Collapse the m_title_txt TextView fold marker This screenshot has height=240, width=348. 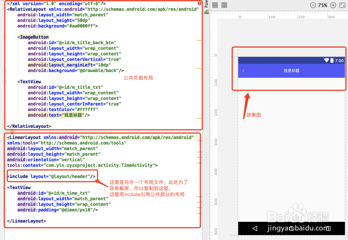coord(5,82)
